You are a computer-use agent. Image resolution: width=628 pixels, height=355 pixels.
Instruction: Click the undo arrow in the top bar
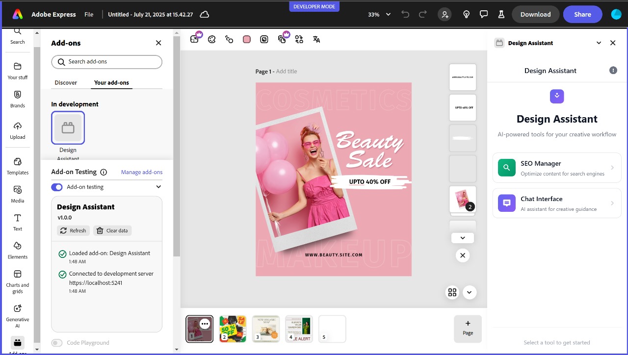coord(405,14)
